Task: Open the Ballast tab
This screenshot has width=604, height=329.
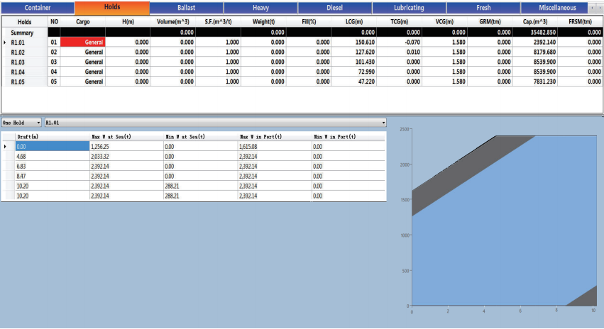Action: click(x=186, y=8)
